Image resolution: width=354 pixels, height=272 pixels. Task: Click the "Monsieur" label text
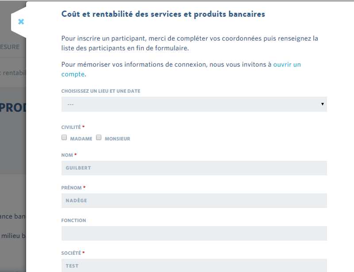(117, 139)
